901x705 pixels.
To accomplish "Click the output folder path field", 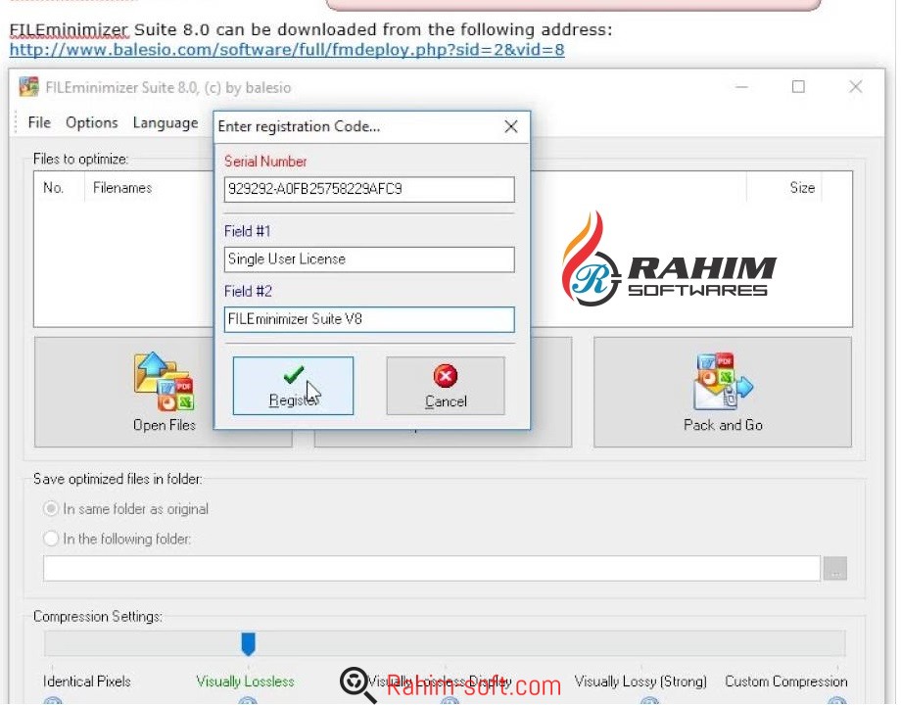I will pos(432,568).
